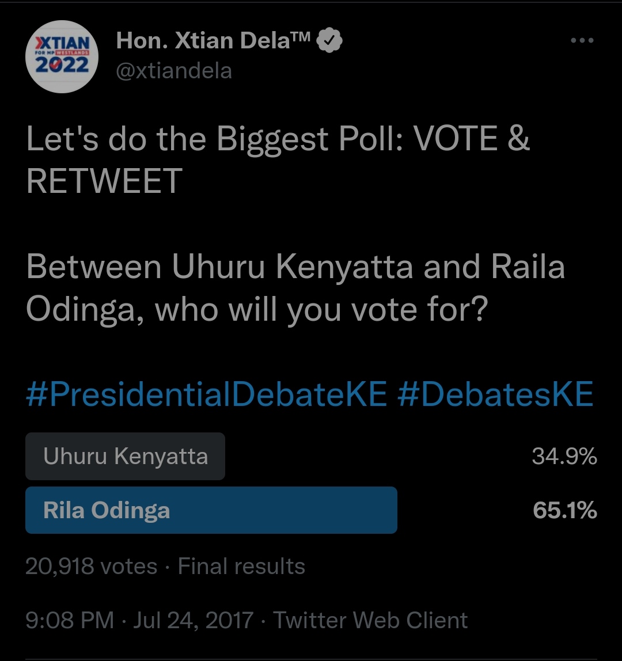Click the Final results label
This screenshot has width=622, height=661.
point(241,566)
